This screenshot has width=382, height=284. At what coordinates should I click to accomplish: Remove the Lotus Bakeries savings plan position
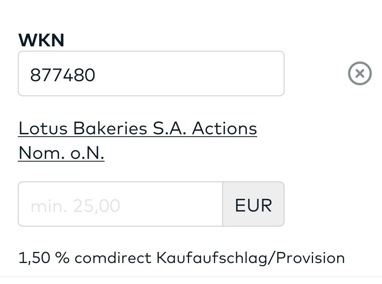point(359,74)
